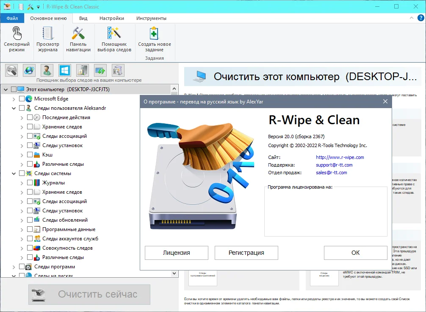The image size is (426, 312).
Task: Click the Регистрация button
Action: (246, 253)
